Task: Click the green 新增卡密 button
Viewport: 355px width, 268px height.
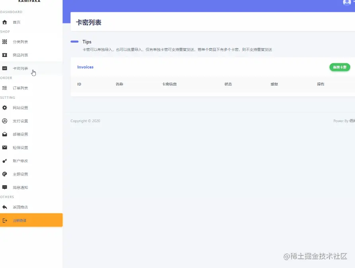Action: [x=339, y=67]
